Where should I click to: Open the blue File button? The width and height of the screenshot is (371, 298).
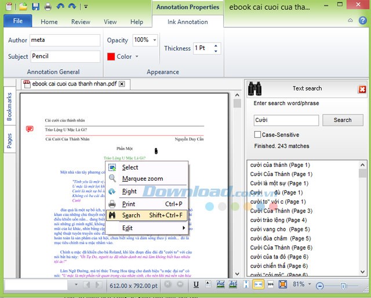click(18, 21)
